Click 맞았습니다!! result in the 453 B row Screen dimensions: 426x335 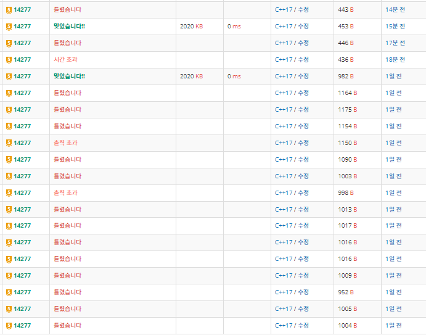[69, 27]
